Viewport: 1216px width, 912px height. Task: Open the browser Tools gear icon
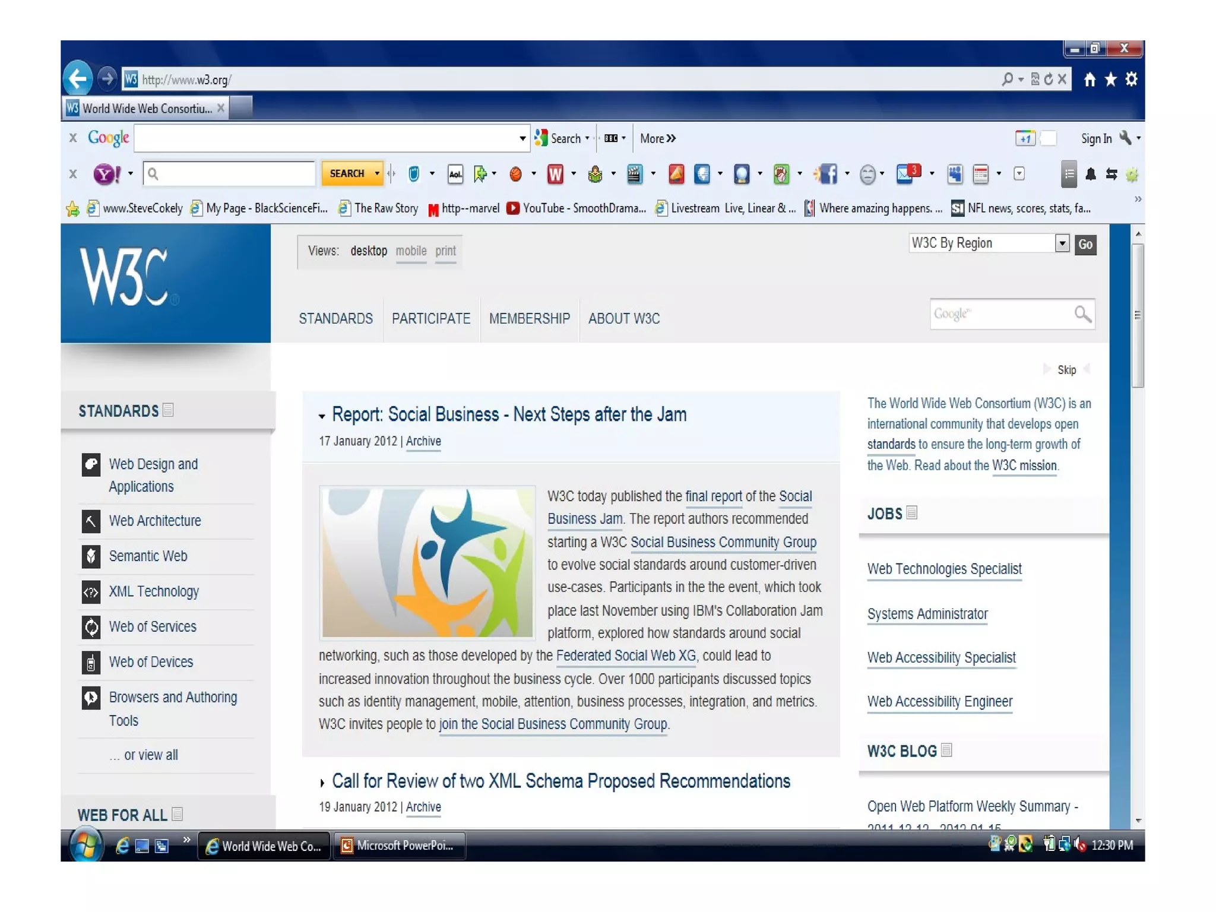1132,80
